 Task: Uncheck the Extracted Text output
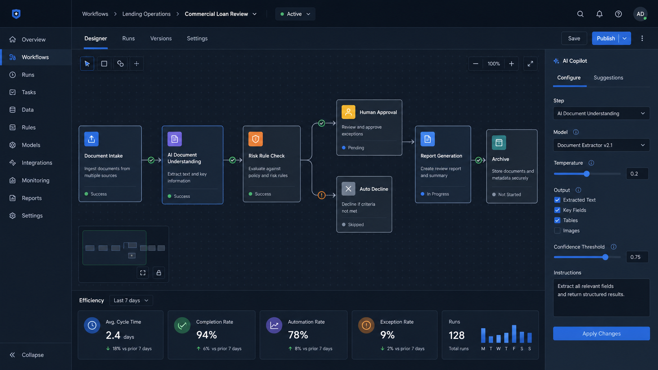pos(557,200)
